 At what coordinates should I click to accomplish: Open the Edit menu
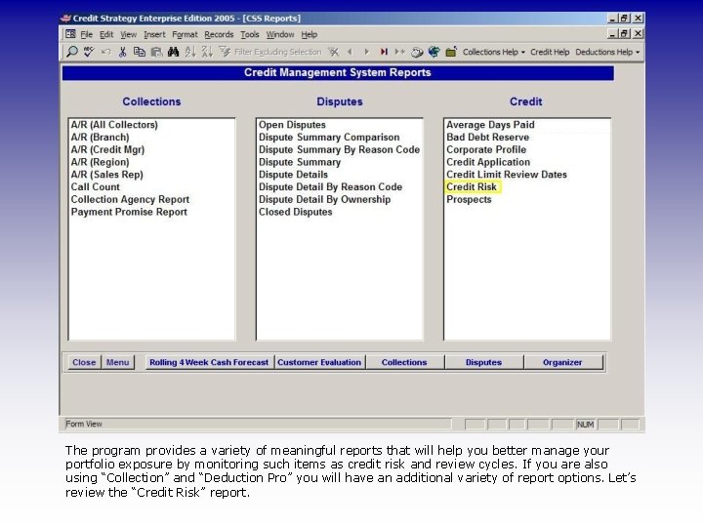pos(106,34)
